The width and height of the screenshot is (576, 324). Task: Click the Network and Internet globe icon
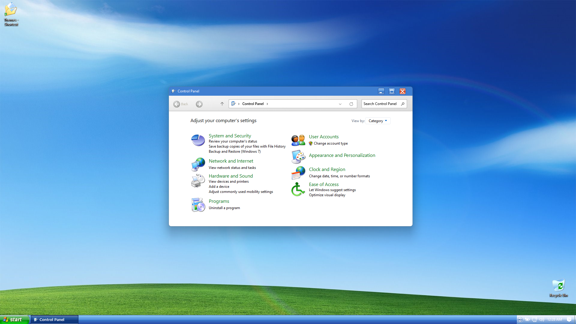[198, 164]
